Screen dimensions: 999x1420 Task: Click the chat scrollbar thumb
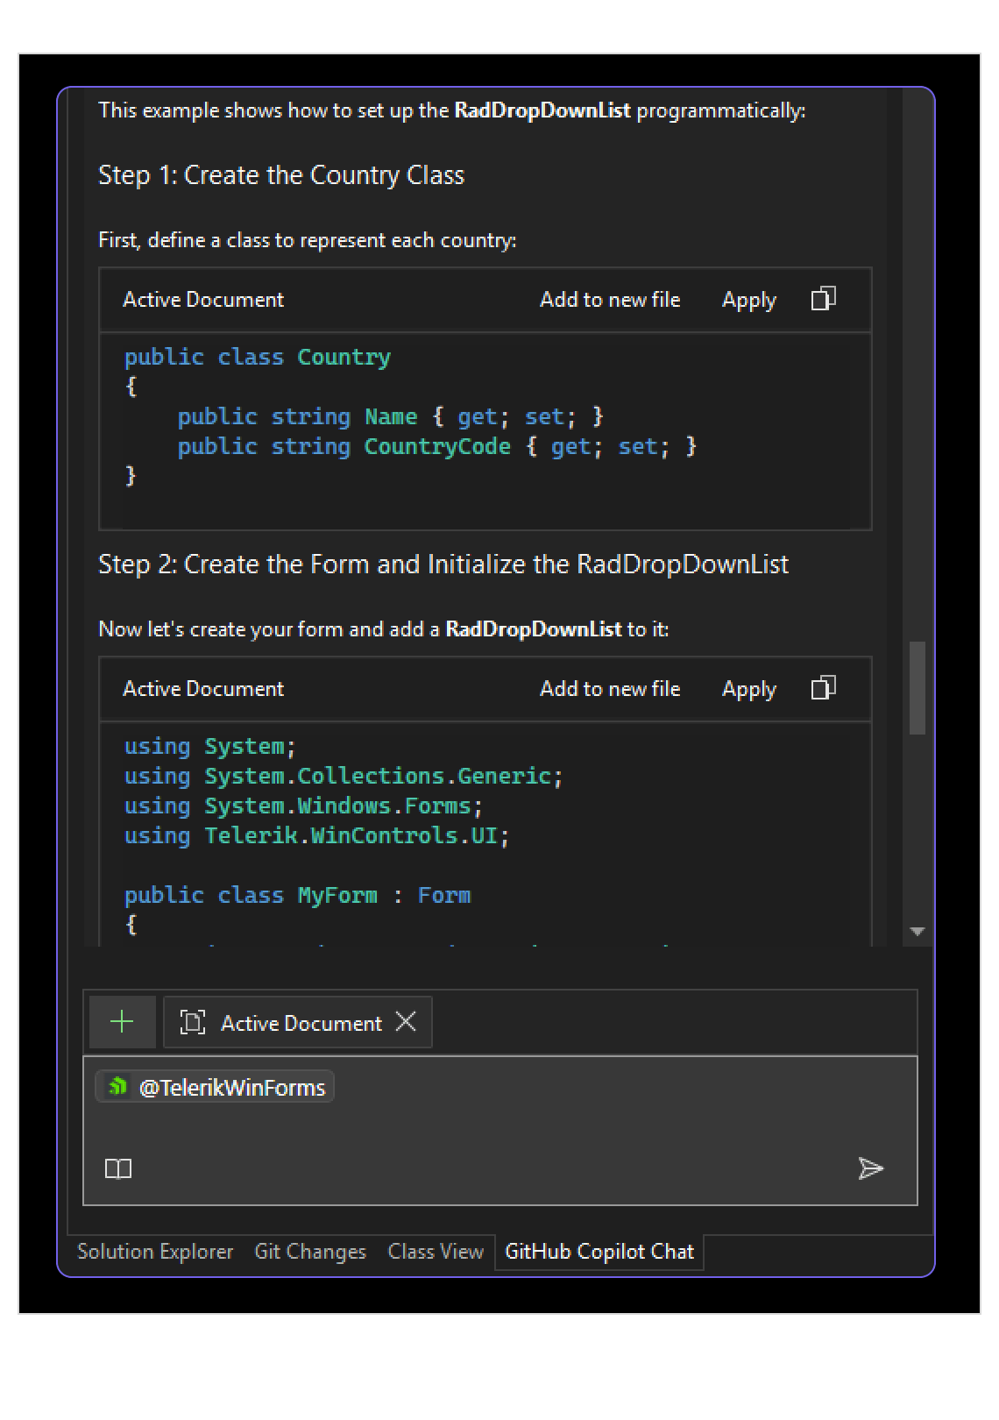coord(918,688)
